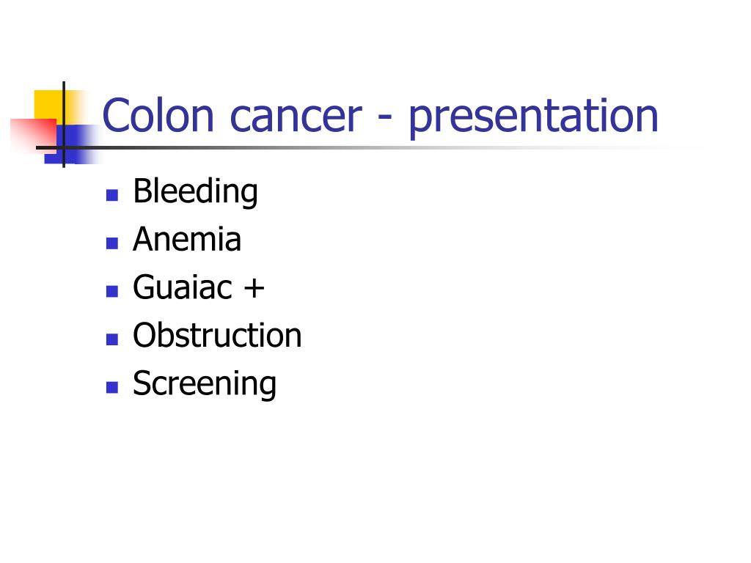Click the Bleeding bullet text
The image size is (751, 563).
coord(195,192)
